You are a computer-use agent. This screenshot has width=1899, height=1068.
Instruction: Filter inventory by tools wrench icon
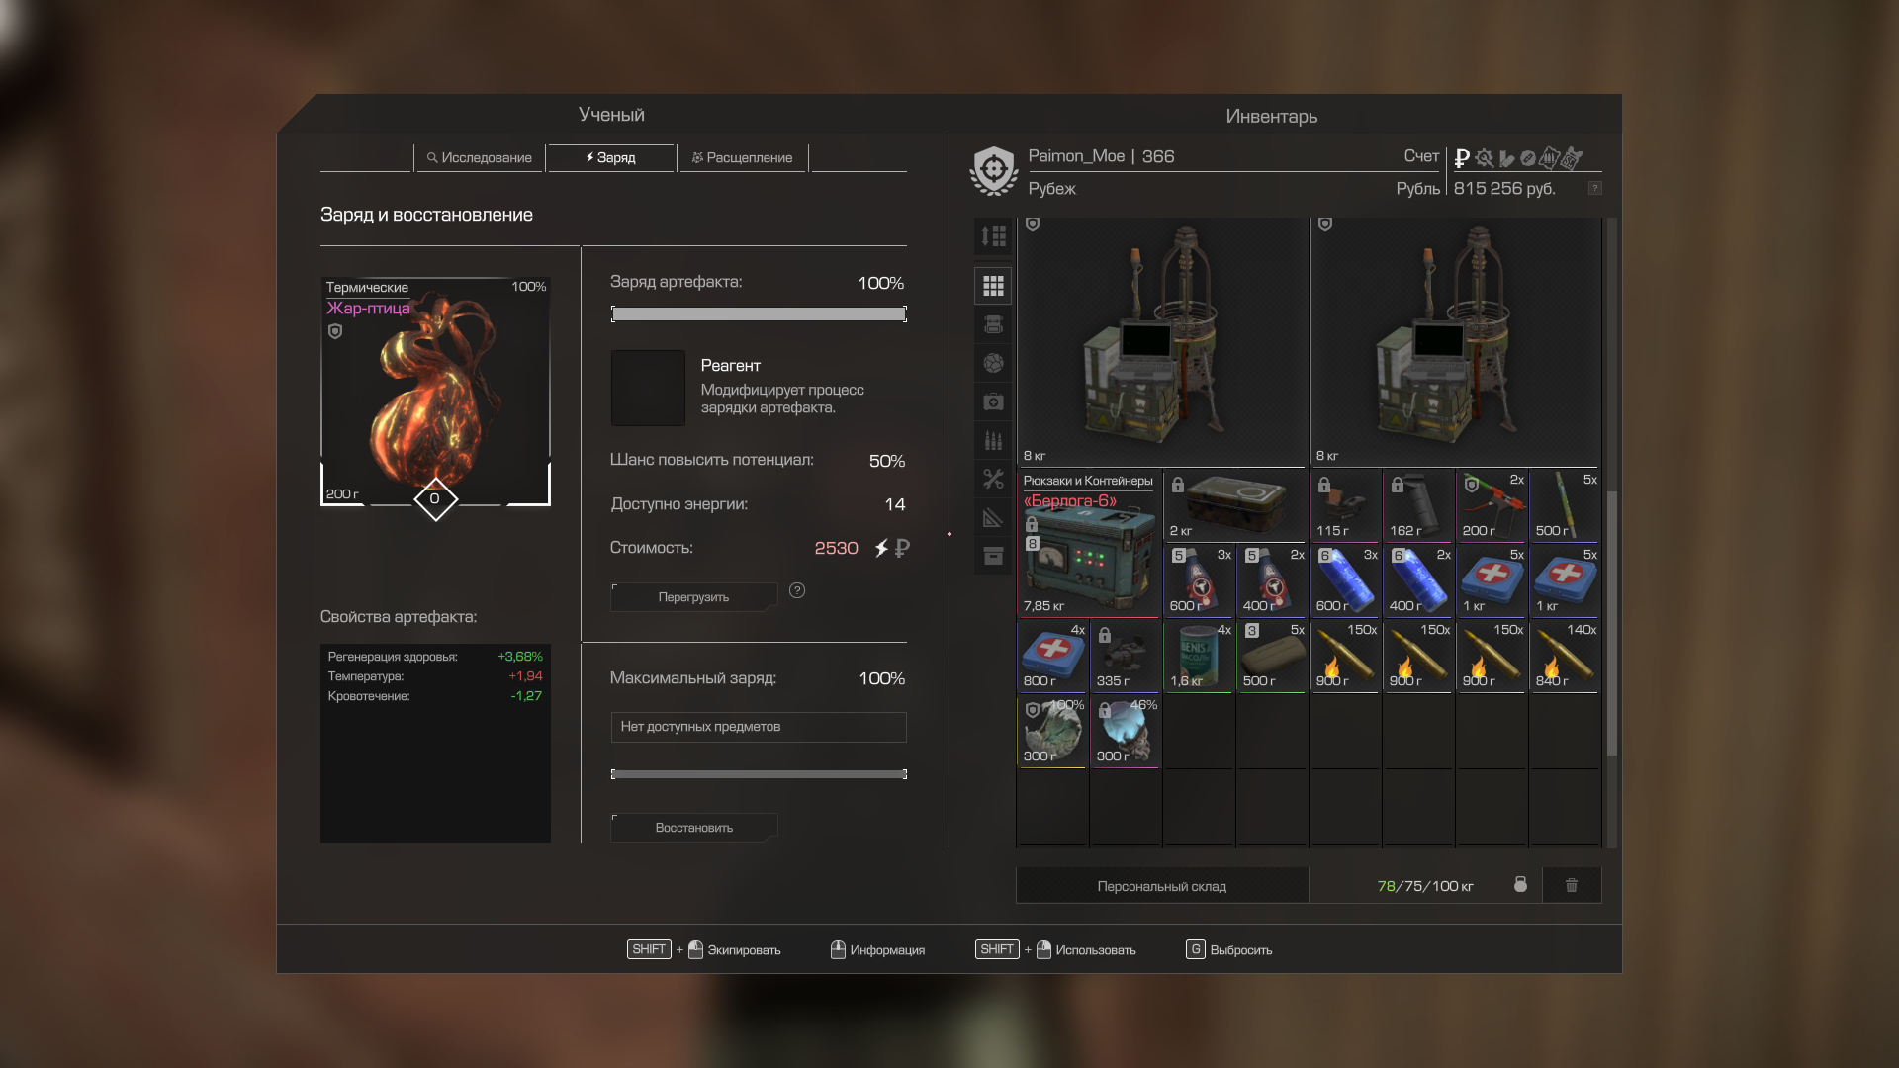click(993, 480)
